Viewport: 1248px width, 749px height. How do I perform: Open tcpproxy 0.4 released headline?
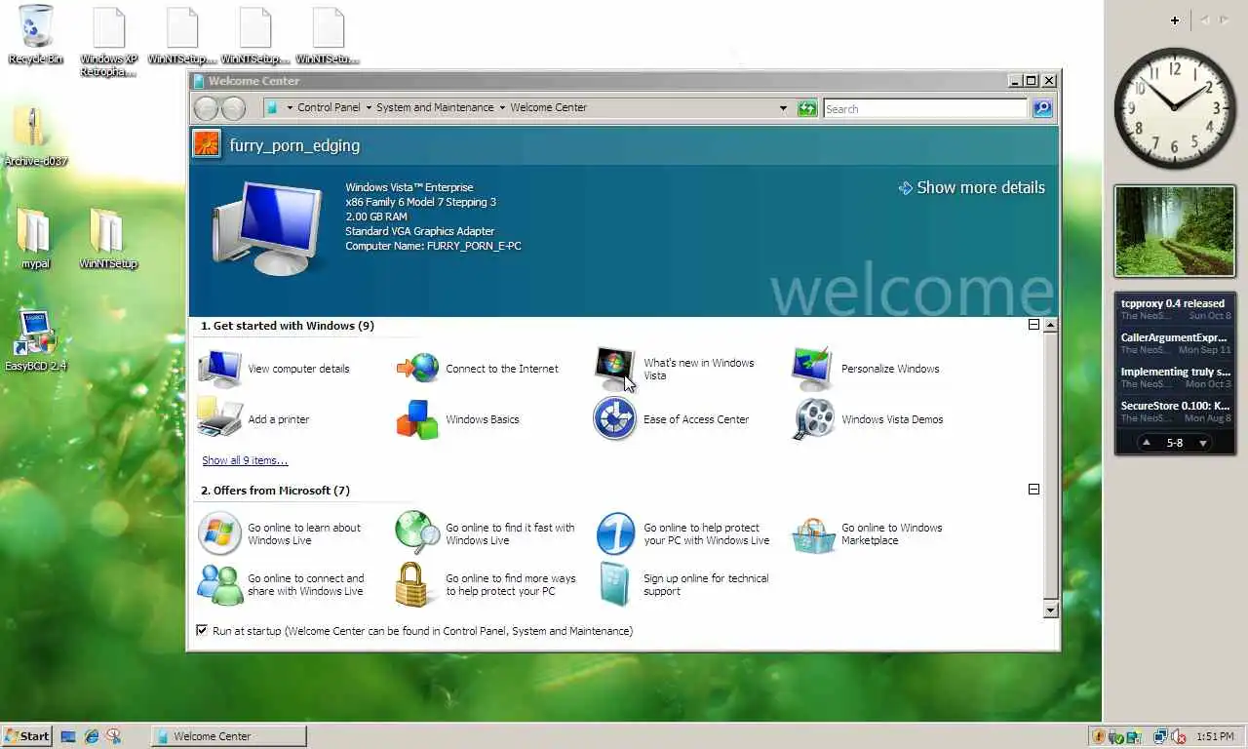click(1175, 308)
